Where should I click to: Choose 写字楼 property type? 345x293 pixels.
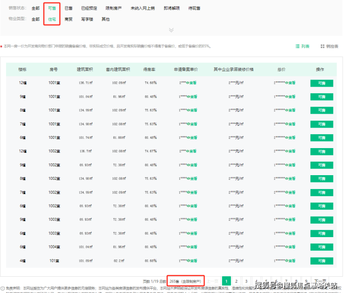pyautogui.click(x=87, y=20)
